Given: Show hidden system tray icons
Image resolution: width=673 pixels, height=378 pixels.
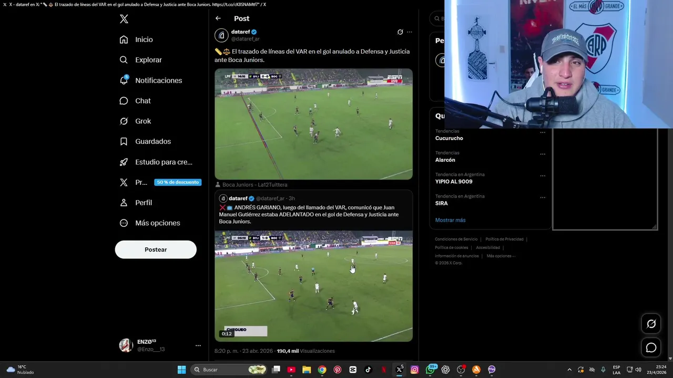Looking at the screenshot, I should tap(569, 370).
